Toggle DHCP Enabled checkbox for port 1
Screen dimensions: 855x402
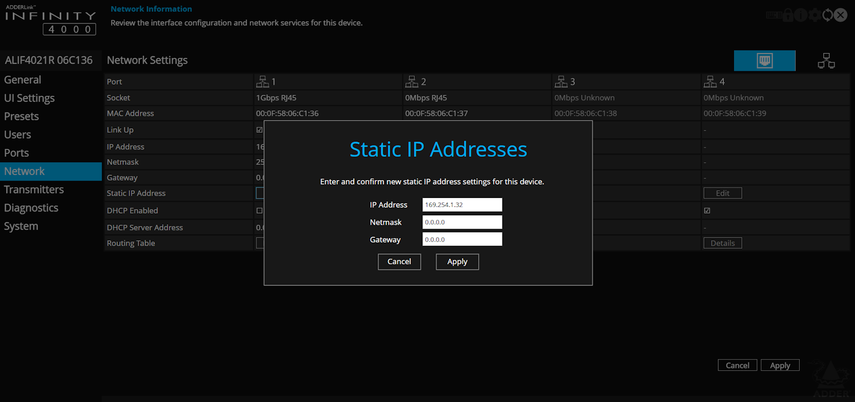pyautogui.click(x=259, y=211)
